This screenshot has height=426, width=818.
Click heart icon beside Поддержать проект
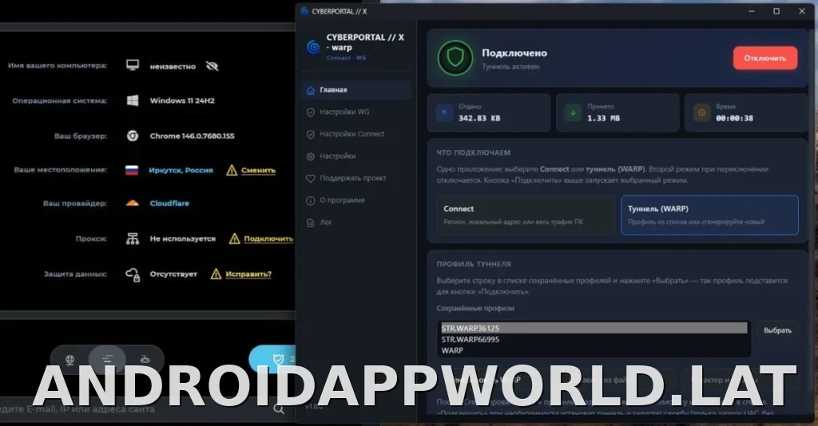point(311,179)
